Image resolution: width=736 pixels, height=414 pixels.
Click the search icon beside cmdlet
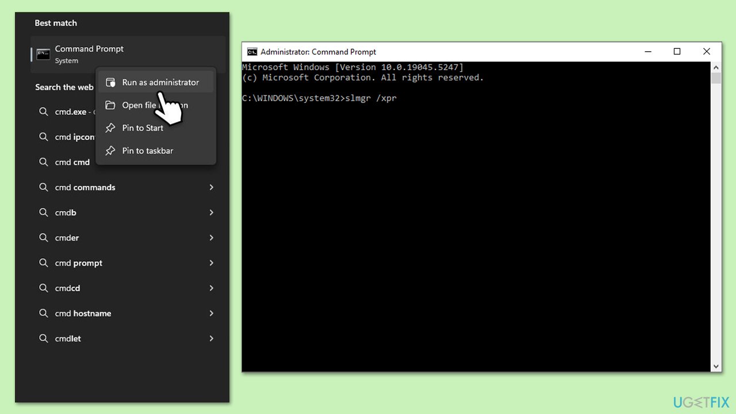point(44,339)
